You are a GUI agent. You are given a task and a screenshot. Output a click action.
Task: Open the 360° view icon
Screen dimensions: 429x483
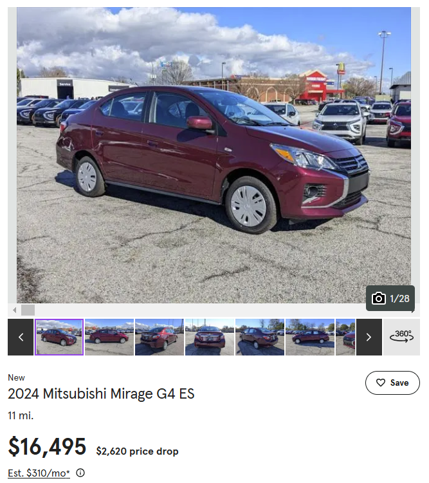[x=401, y=337]
